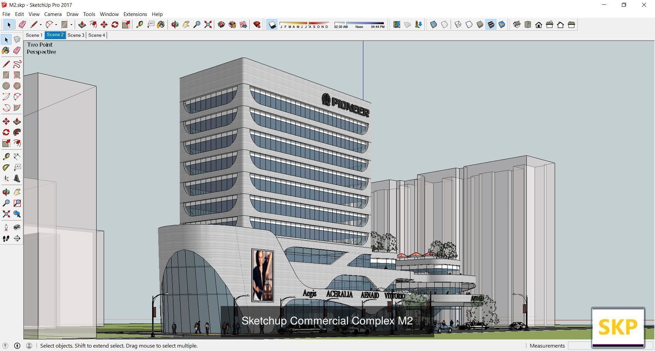
Task: Click the Add Location map icon
Action: (397, 25)
